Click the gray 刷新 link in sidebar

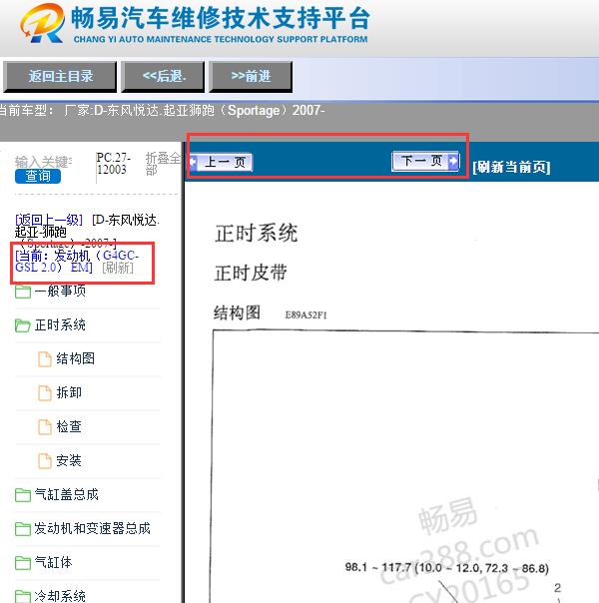pos(118,268)
